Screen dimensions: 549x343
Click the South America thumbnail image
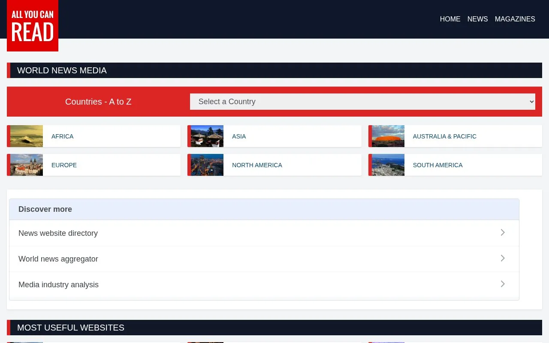point(388,165)
